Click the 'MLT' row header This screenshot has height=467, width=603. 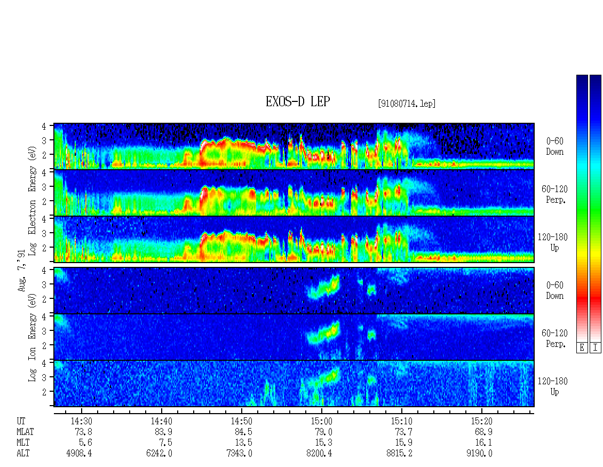pos(23,443)
